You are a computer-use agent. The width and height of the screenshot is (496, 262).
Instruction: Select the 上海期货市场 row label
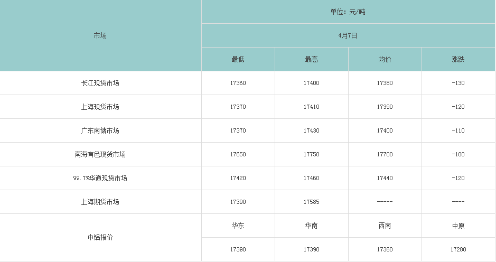[100, 202]
